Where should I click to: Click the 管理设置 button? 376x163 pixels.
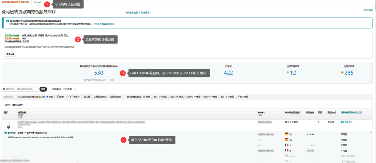[x=10, y=54]
